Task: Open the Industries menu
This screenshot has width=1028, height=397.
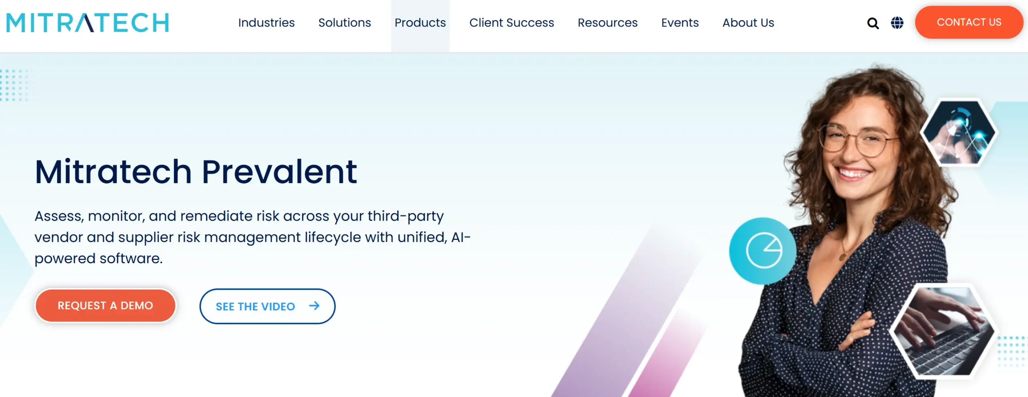Action: coord(266,23)
